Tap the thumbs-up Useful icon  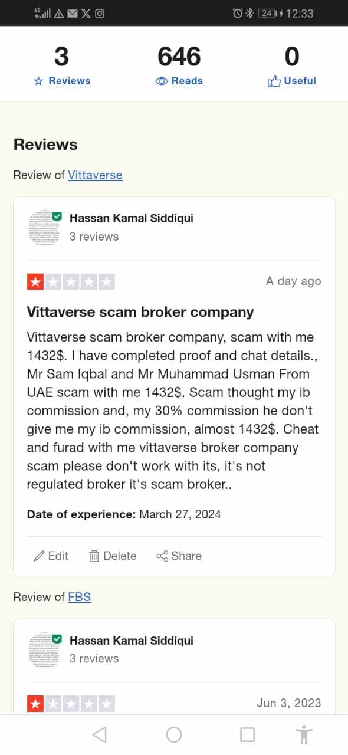274,81
